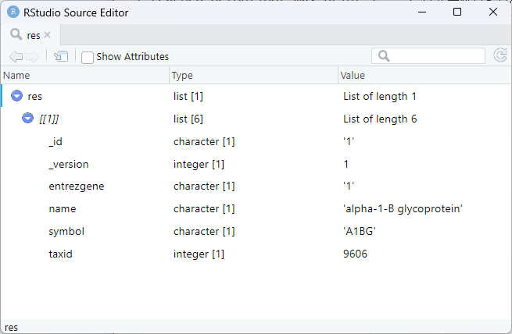Image resolution: width=512 pixels, height=334 pixels.
Task: Select the name row
Action: 256,208
